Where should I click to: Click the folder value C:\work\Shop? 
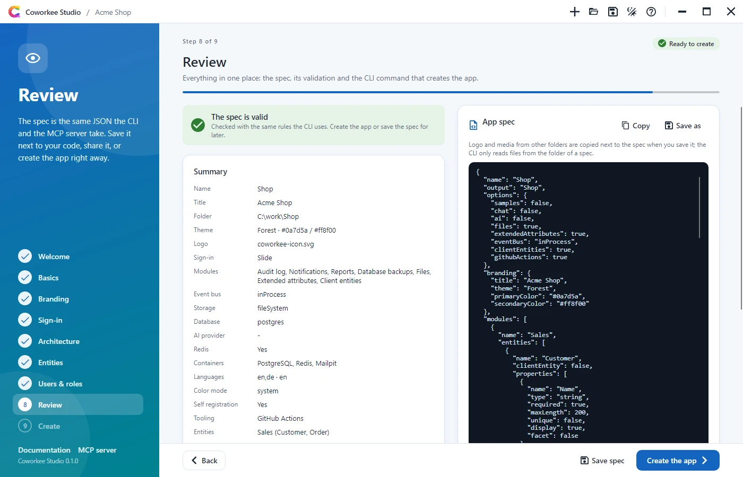pos(278,216)
